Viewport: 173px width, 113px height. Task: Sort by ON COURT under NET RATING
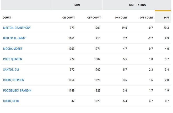pos(121,18)
